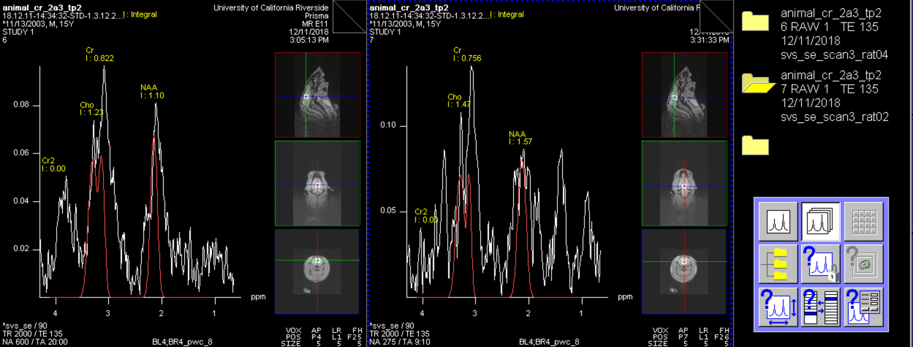Click the spectrum scaling arrows icon

tap(778, 307)
